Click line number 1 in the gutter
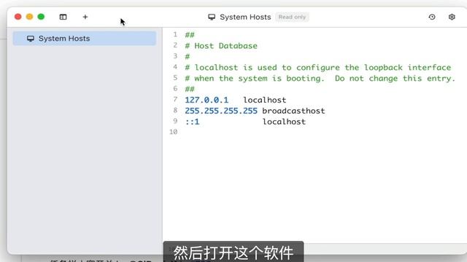The width and height of the screenshot is (467, 262). point(175,34)
